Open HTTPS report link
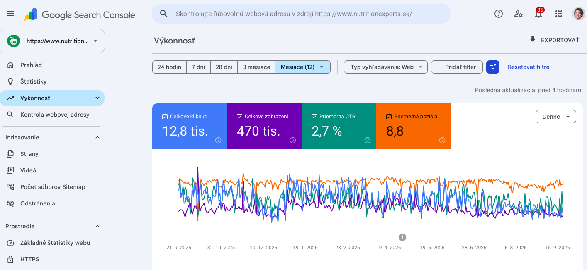Screen dimensions: 587x270 tap(52, 259)
